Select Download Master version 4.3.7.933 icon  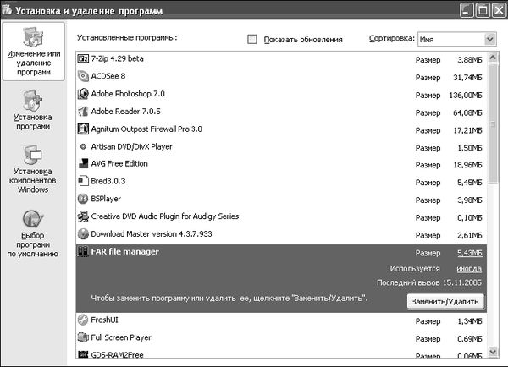(83, 233)
